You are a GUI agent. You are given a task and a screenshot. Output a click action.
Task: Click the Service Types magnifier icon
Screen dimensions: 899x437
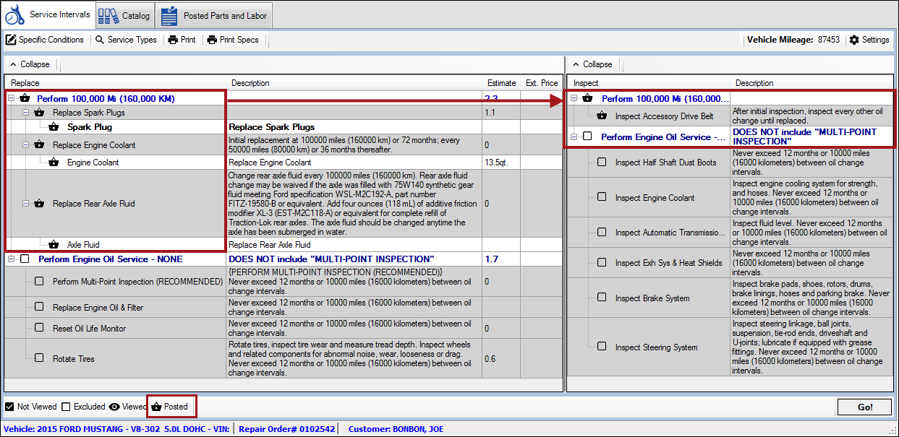(98, 40)
